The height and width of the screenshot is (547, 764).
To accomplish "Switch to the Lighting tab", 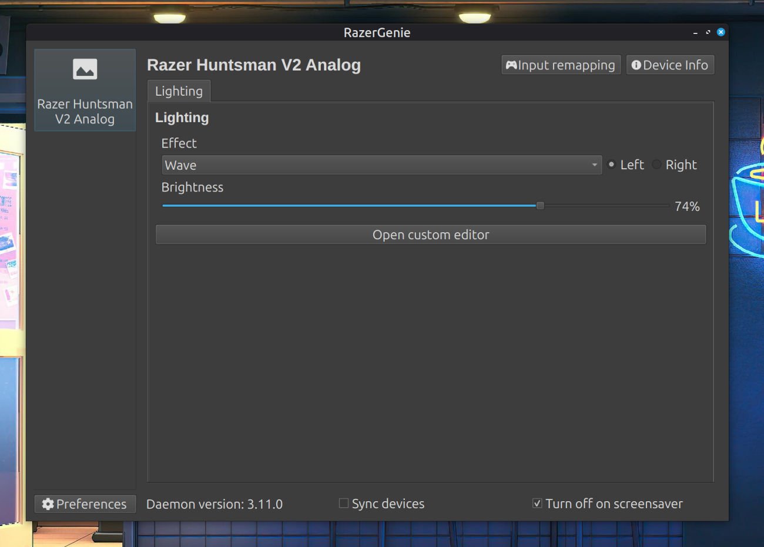I will [179, 90].
